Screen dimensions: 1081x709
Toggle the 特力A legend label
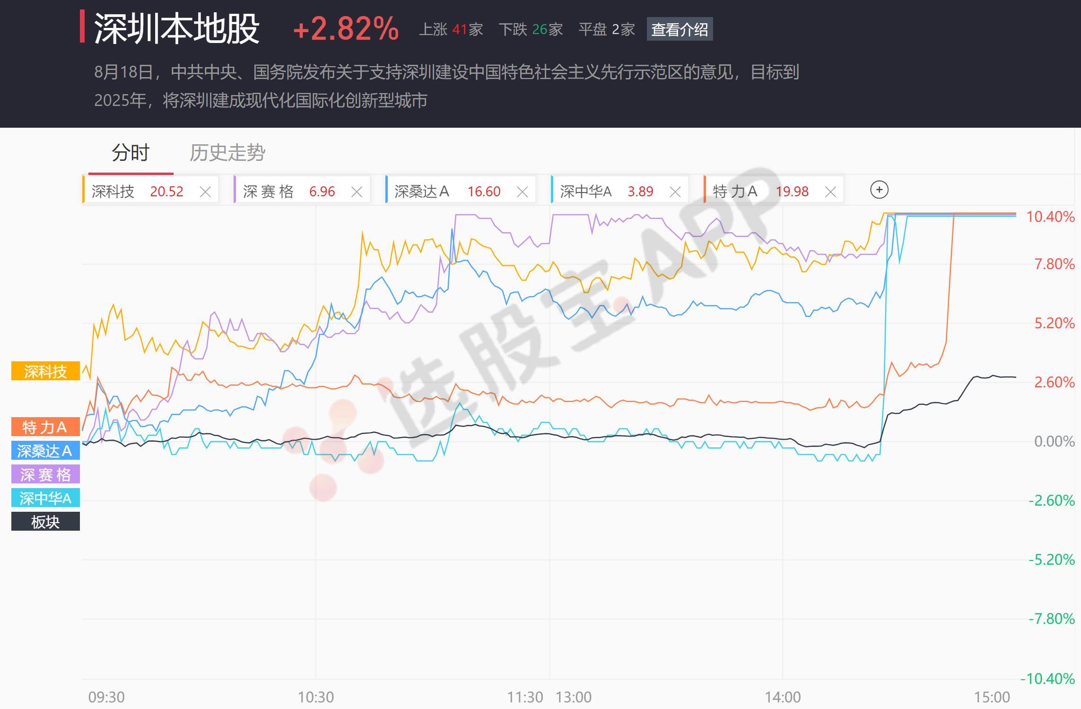45,427
